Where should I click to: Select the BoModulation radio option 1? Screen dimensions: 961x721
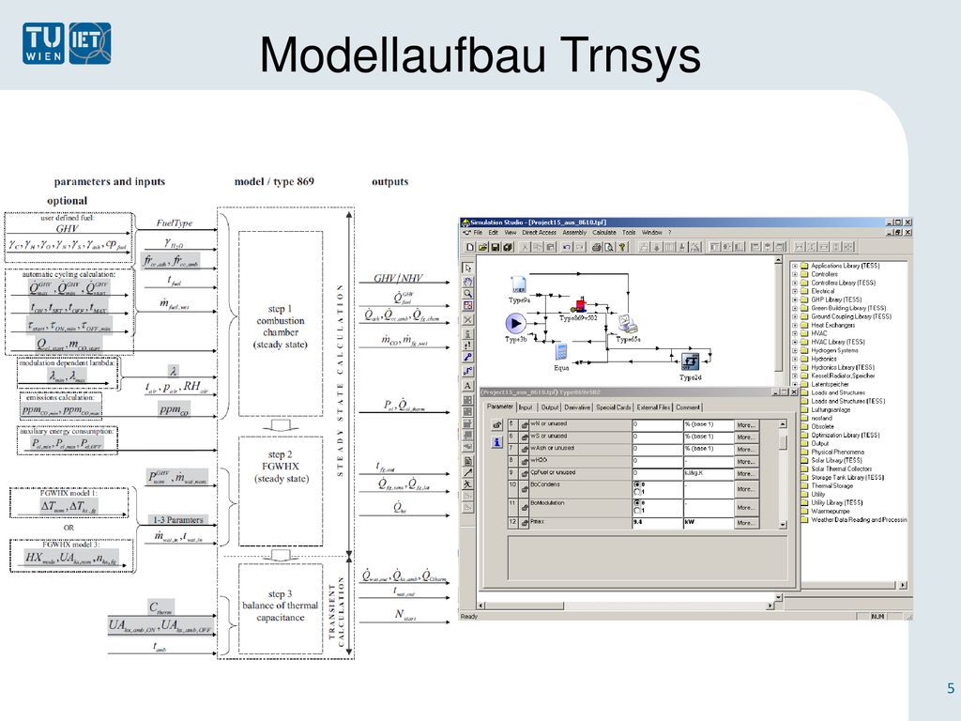(637, 510)
